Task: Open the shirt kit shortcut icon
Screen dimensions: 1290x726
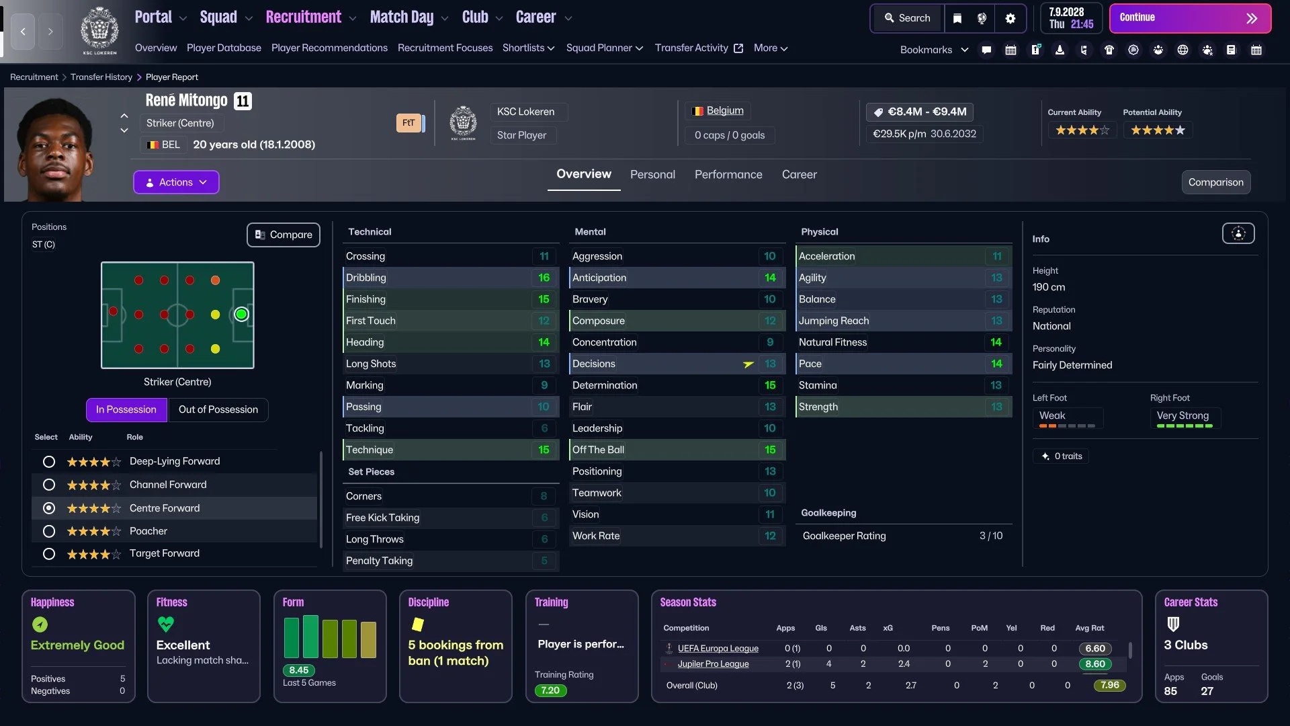Action: [x=1109, y=50]
